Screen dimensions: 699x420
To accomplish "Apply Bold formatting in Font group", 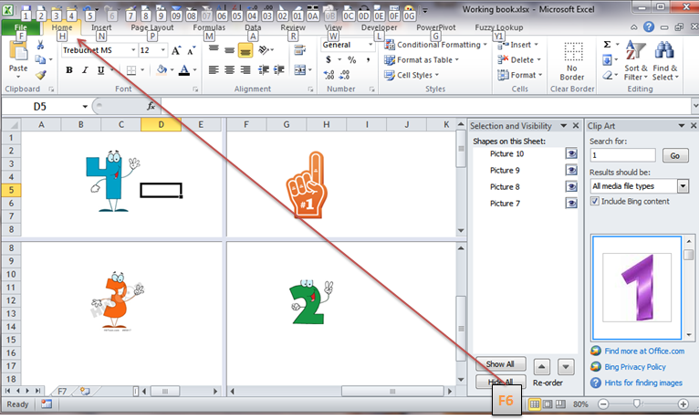I will point(68,69).
